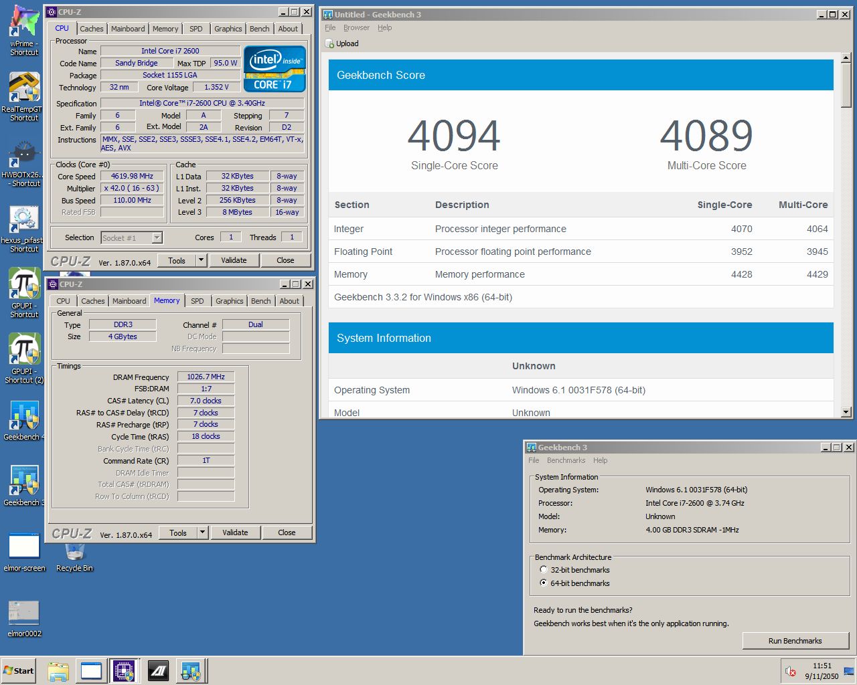
Task: Open About tab in lower CPU-Z window
Action: (289, 301)
